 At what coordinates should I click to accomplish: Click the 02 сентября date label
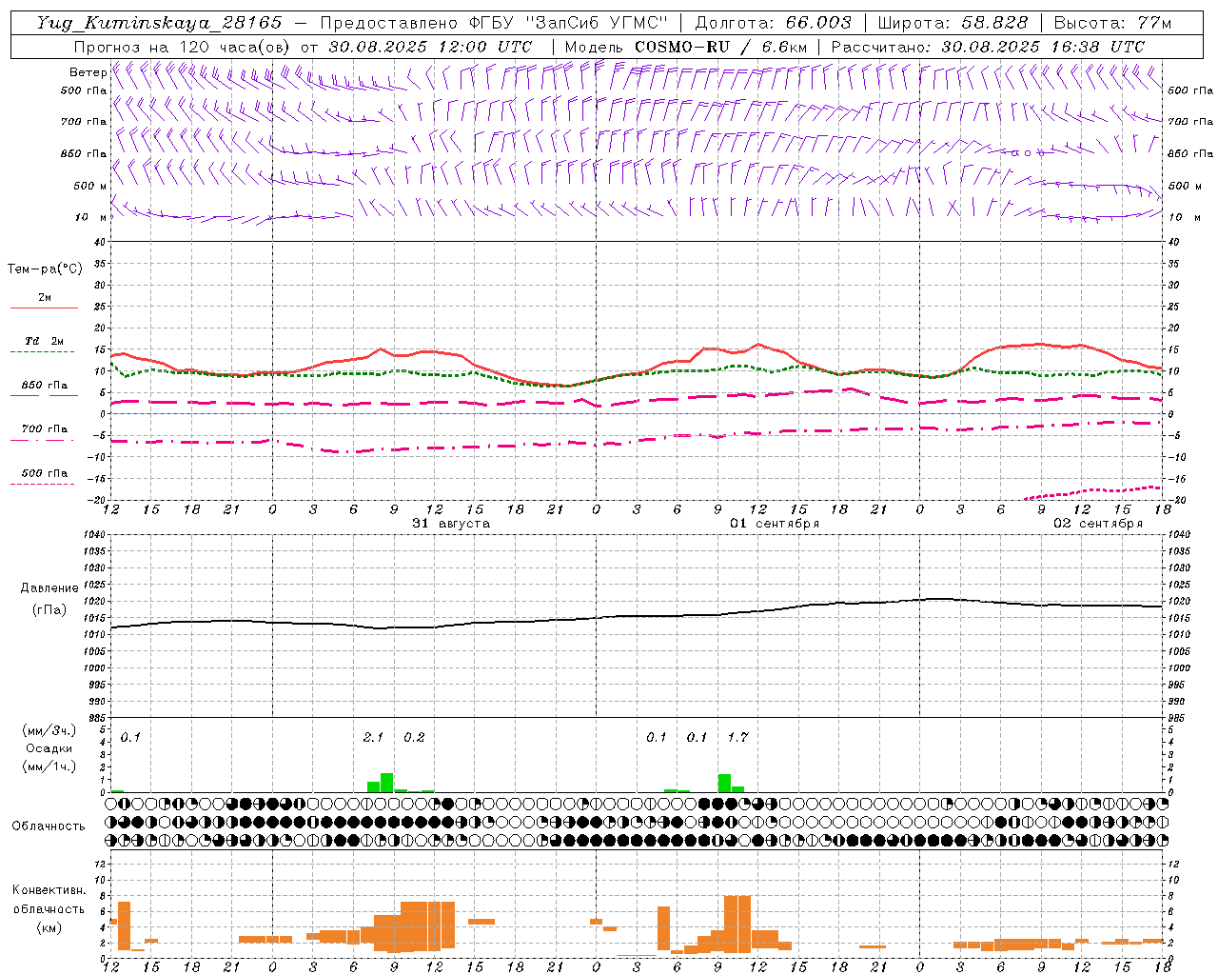1098,523
